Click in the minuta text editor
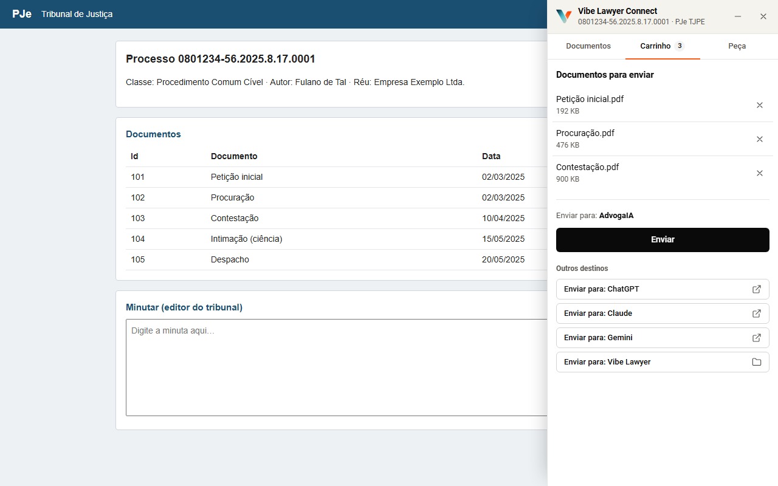This screenshot has width=778, height=486. [337, 368]
